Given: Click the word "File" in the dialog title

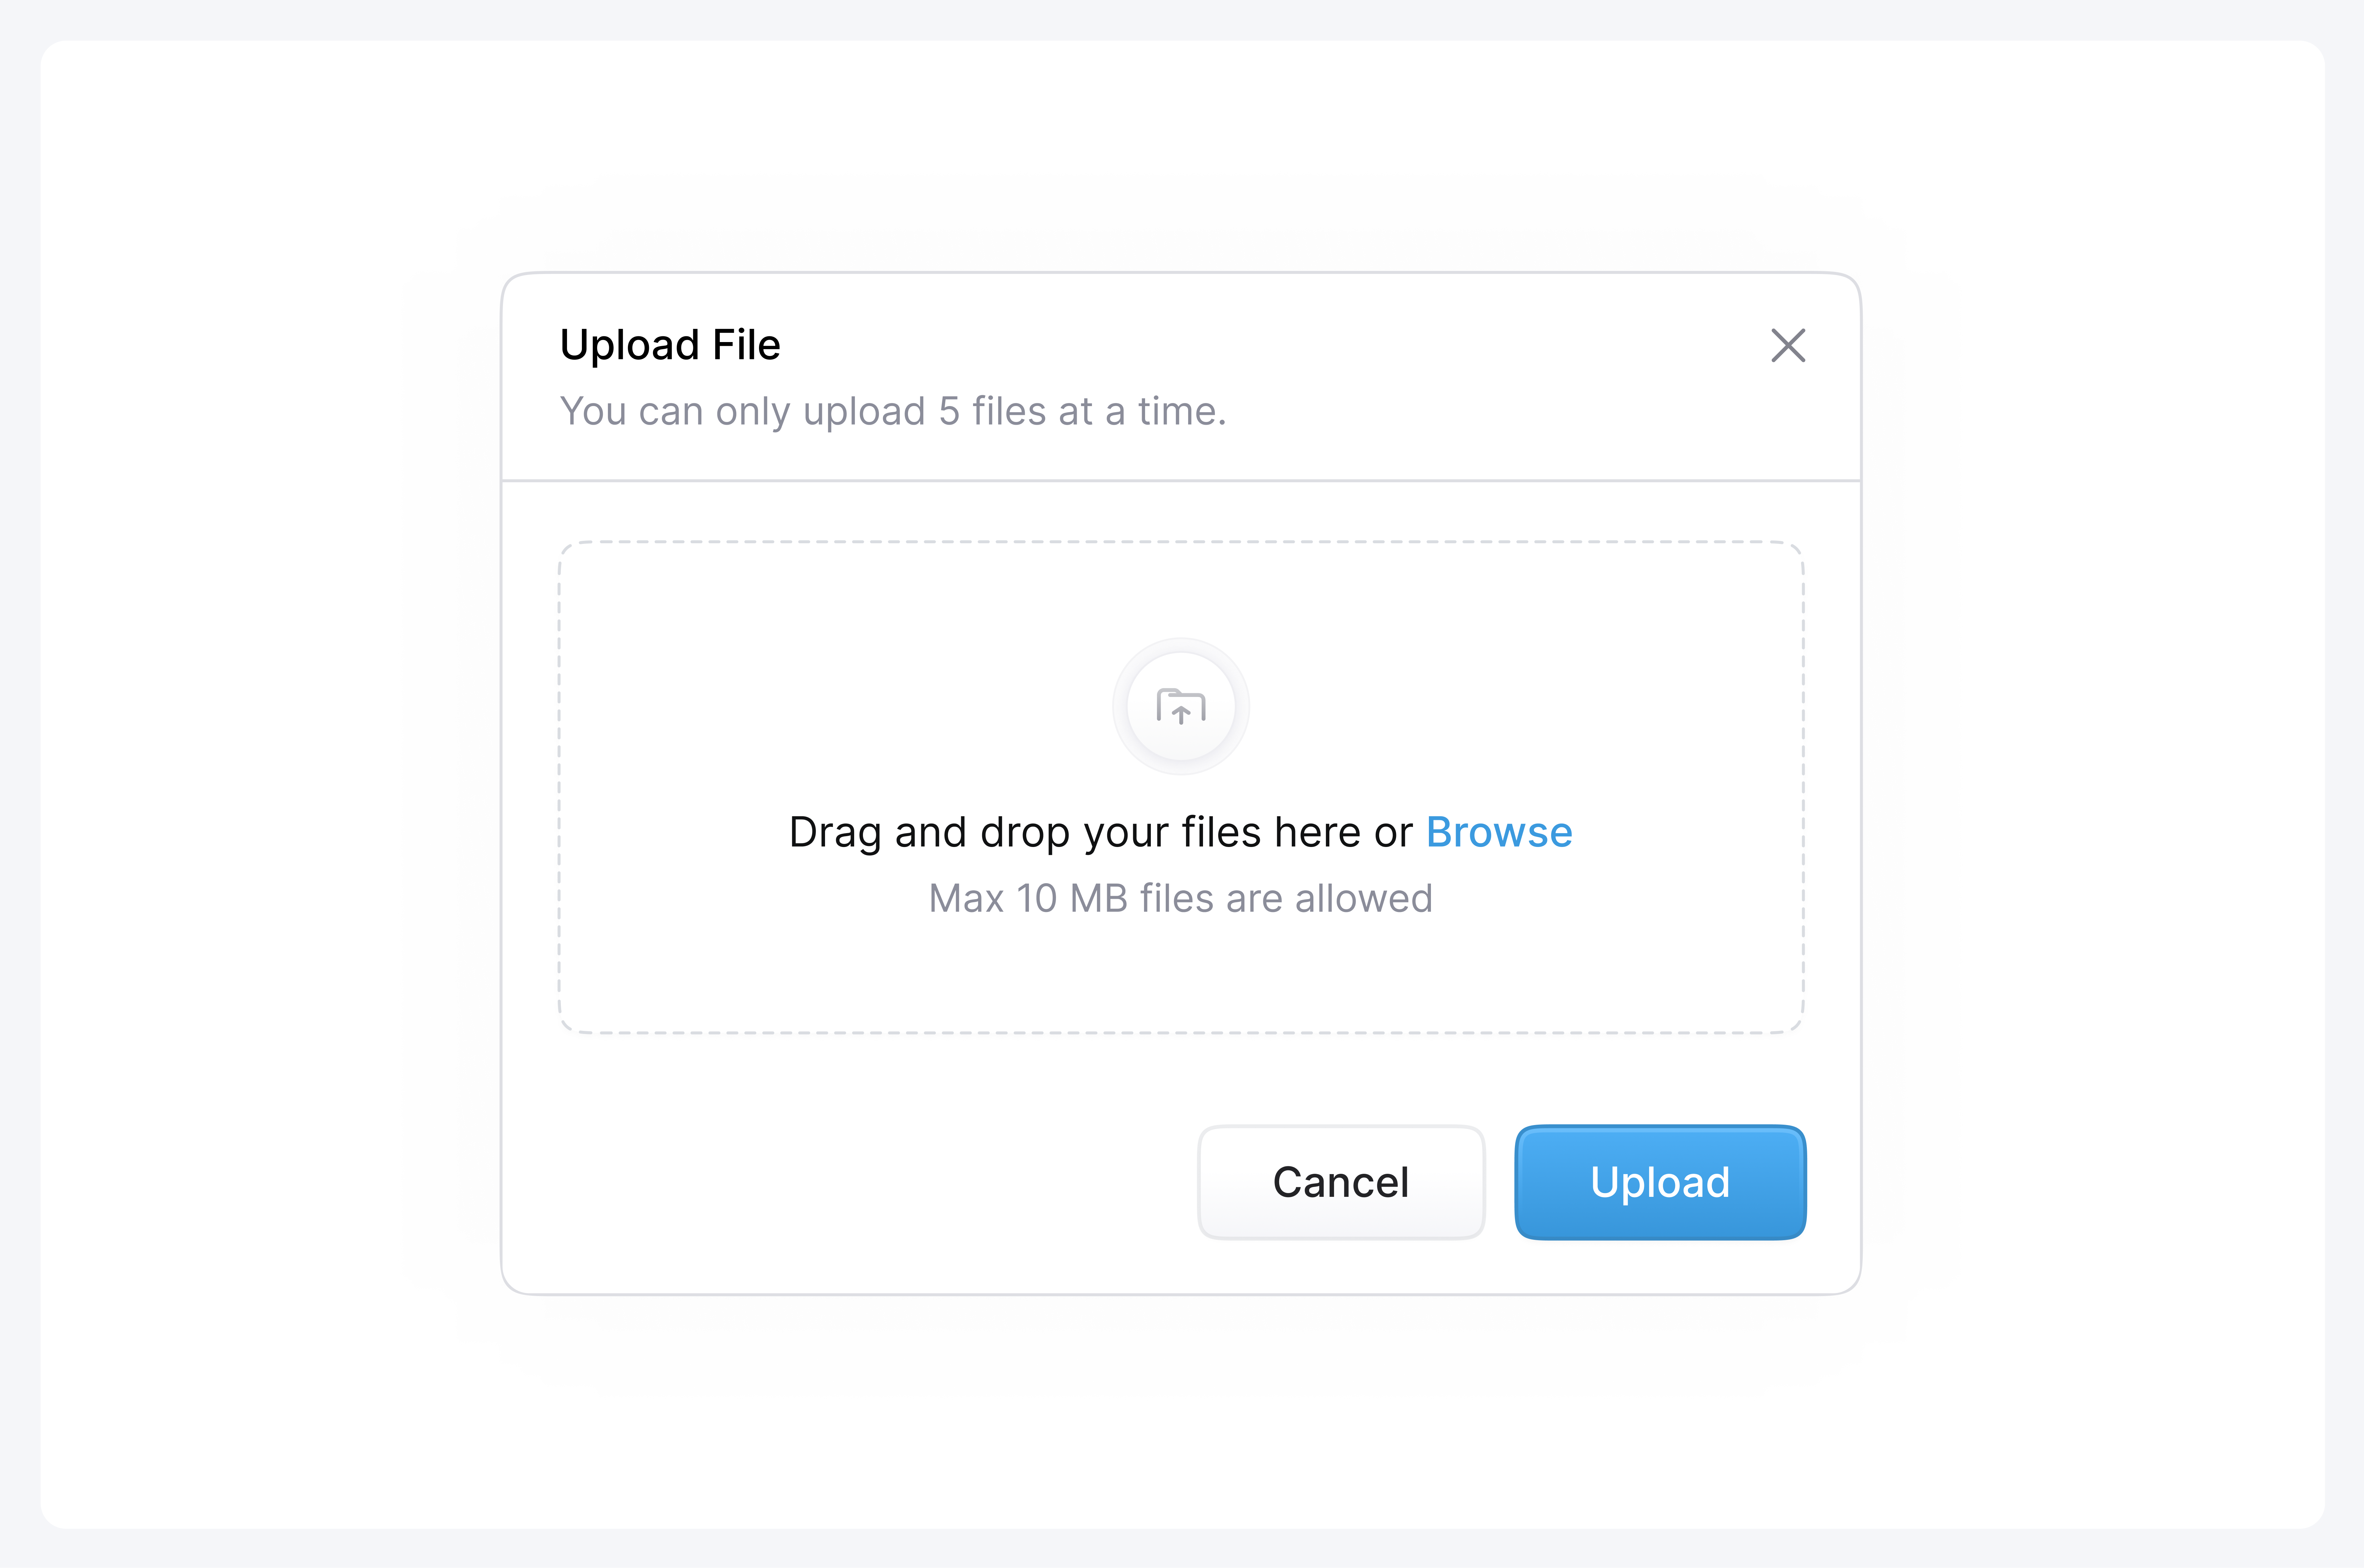Looking at the screenshot, I should [746, 345].
